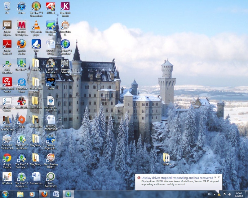248x198 pixels.
Task: Select the Adobe Digital Editions icon
Action: click(x=7, y=28)
